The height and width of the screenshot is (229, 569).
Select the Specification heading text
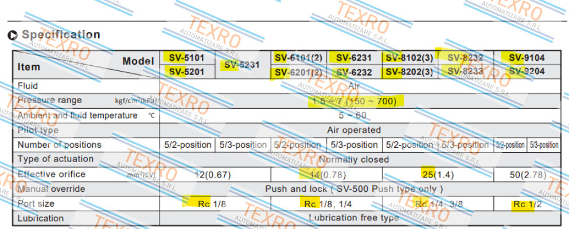(x=61, y=35)
